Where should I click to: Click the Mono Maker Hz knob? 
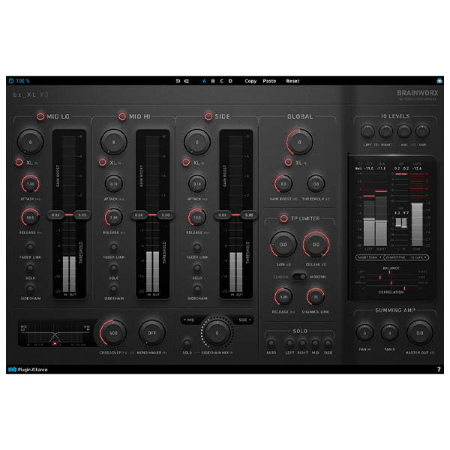pyautogui.click(x=151, y=333)
